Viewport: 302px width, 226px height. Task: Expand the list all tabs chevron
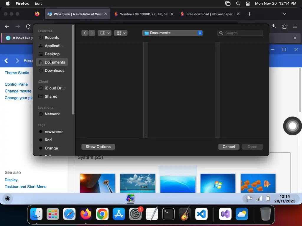[x=284, y=14]
